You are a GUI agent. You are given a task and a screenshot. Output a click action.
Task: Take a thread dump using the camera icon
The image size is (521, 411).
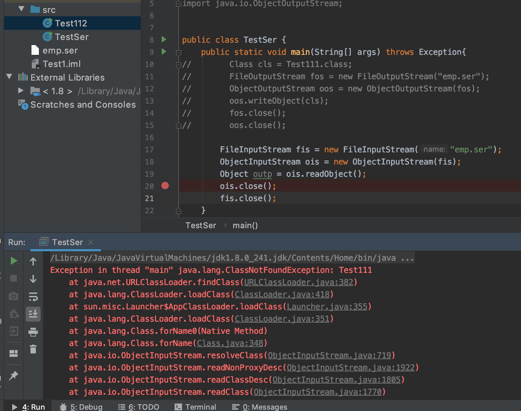pyautogui.click(x=14, y=296)
